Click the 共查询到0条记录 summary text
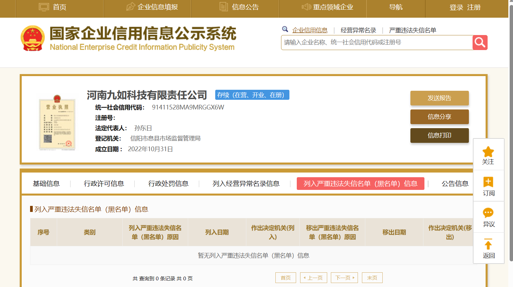513x287 pixels. pos(162,278)
